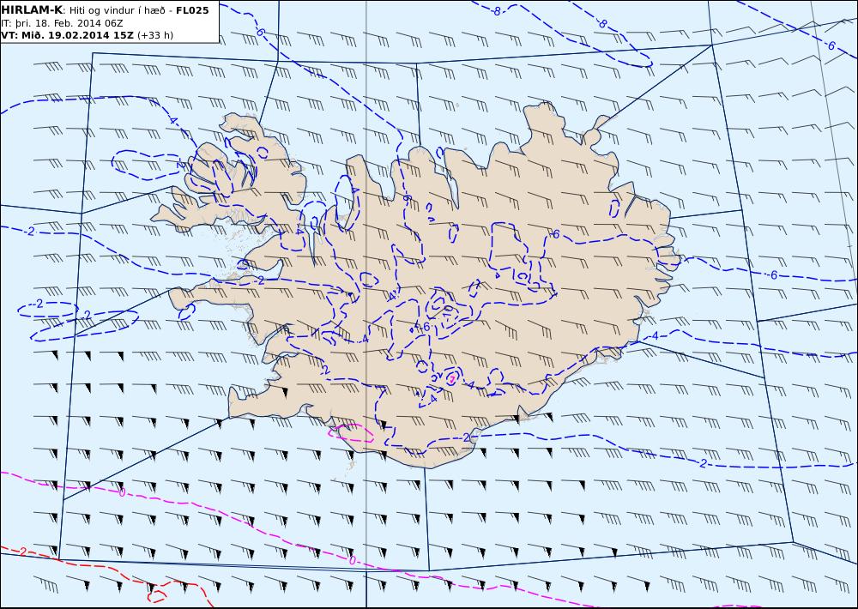
Task: Click the VT: Mið. 19.02.2014 15Z valid time
Action: tap(67, 35)
